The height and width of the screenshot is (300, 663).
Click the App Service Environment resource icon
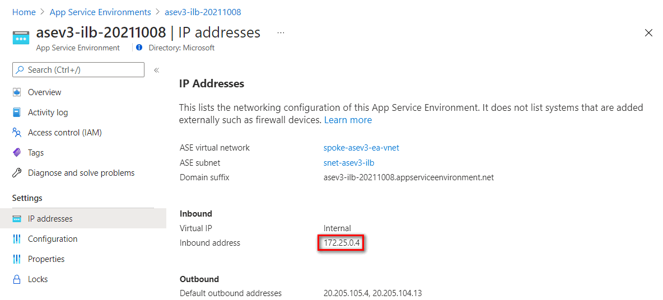[x=21, y=37]
